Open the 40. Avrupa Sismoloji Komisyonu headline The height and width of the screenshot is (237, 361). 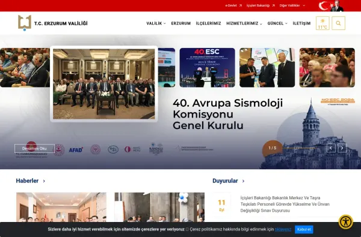click(227, 114)
